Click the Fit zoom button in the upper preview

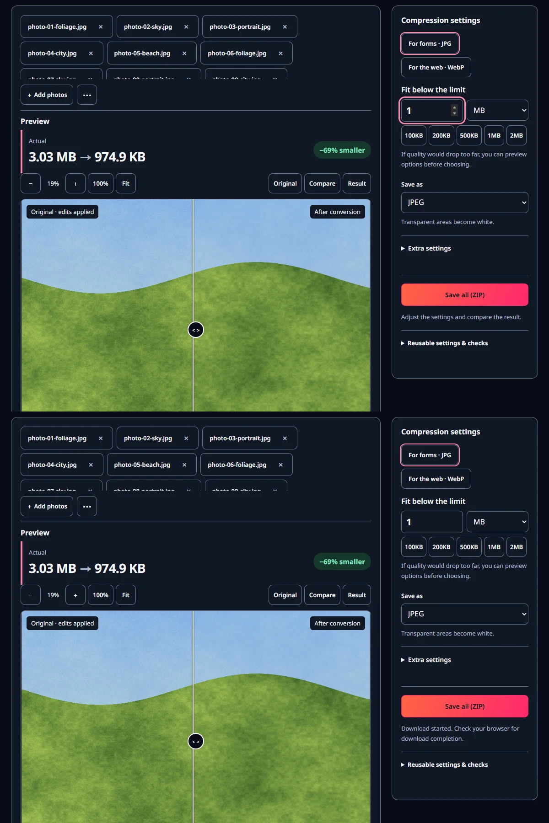pyautogui.click(x=126, y=184)
